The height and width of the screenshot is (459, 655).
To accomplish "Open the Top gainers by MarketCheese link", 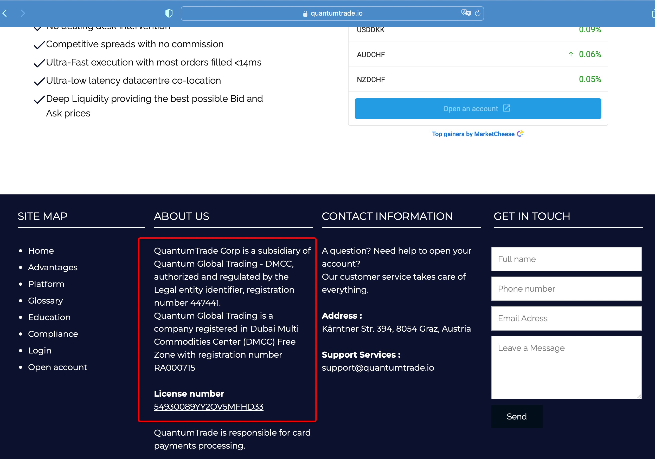I will click(x=473, y=134).
